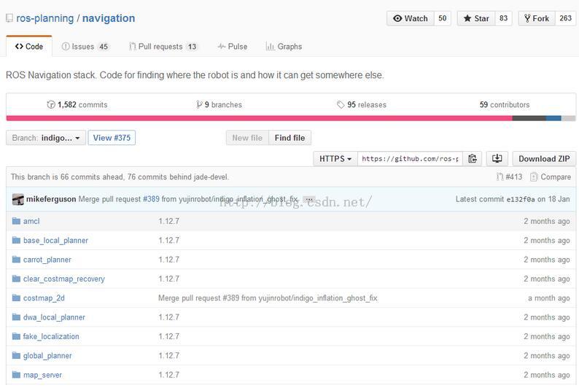579x388 pixels.
Task: Expand the commit message ellipsis
Action: coord(309,199)
